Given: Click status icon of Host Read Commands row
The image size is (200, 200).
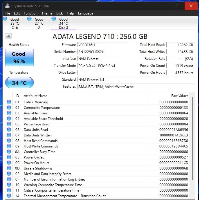Looking at the screenshot, I should point(9,140).
